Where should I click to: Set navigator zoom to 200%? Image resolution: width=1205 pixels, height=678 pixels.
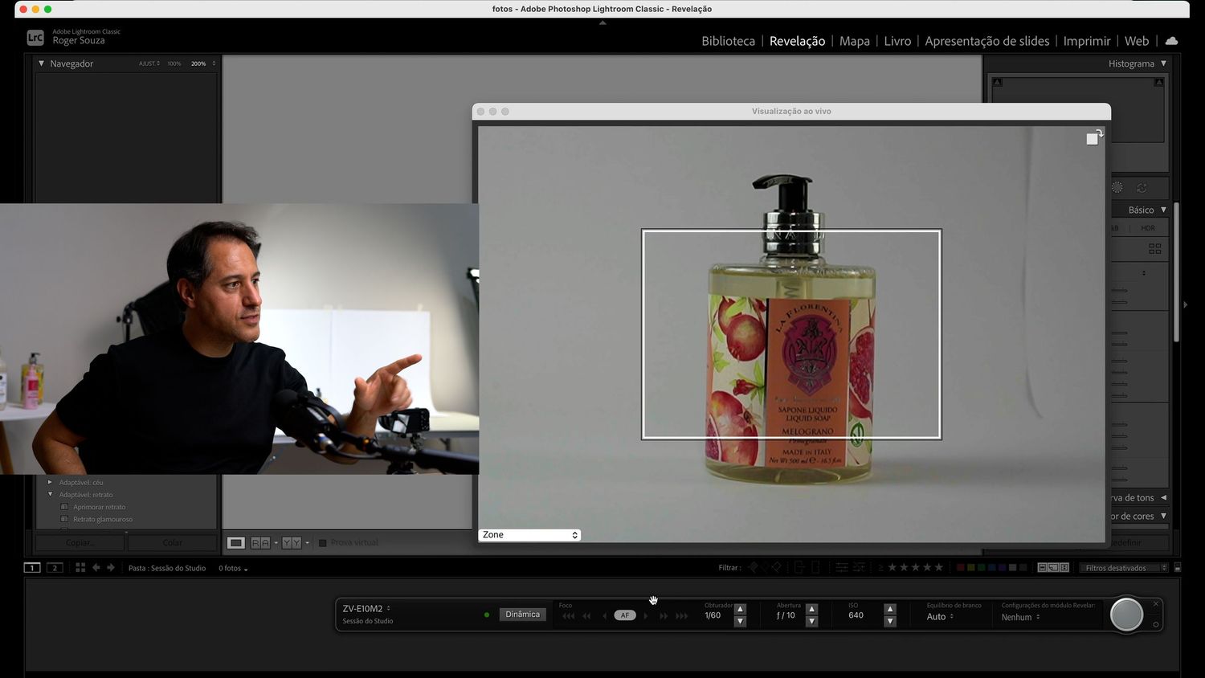click(x=198, y=63)
